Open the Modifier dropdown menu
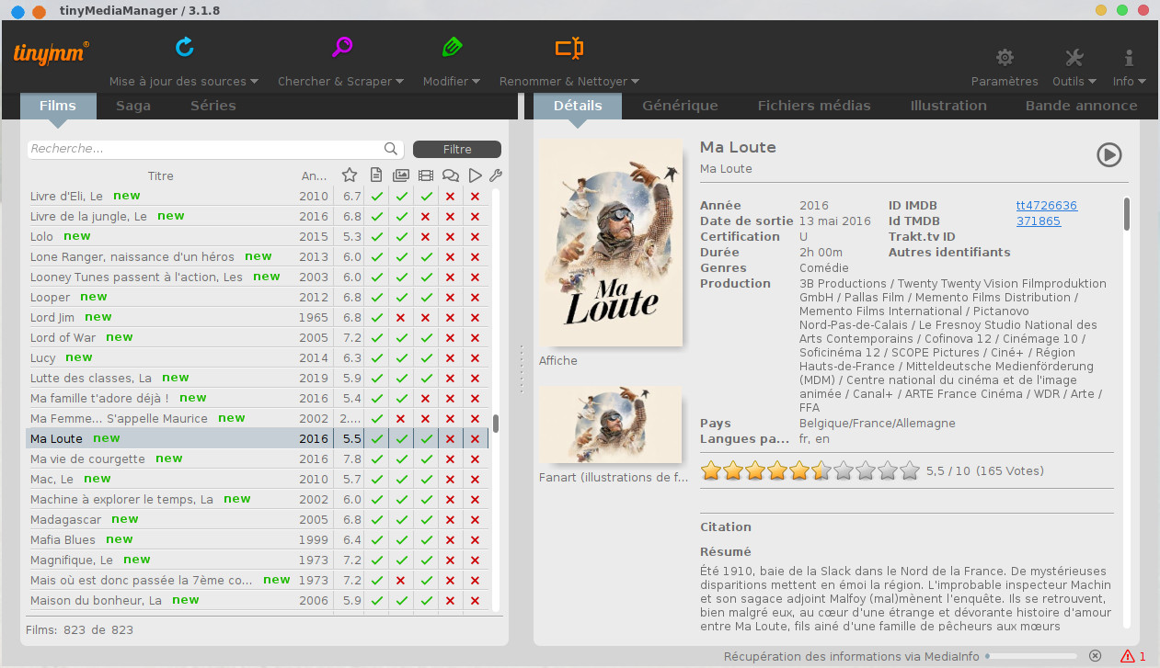Viewport: 1160px width, 668px height. pyautogui.click(x=452, y=81)
